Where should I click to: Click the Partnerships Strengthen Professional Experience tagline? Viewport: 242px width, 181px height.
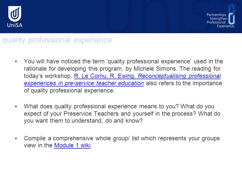tap(219, 20)
